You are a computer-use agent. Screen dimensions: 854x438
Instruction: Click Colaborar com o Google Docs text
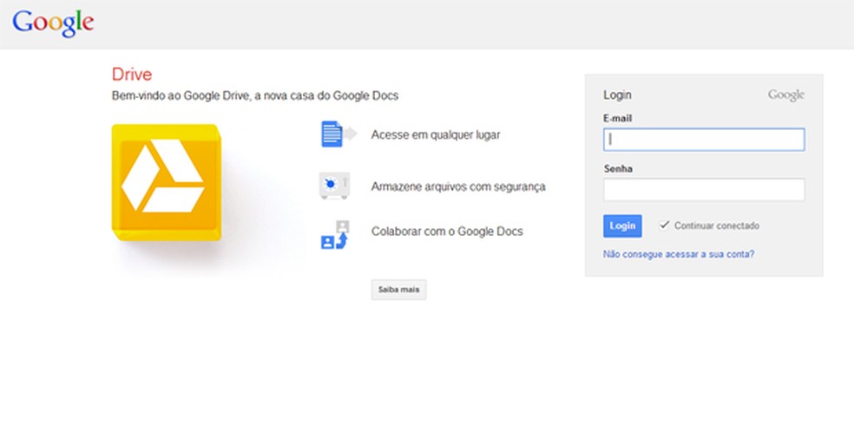point(447,232)
